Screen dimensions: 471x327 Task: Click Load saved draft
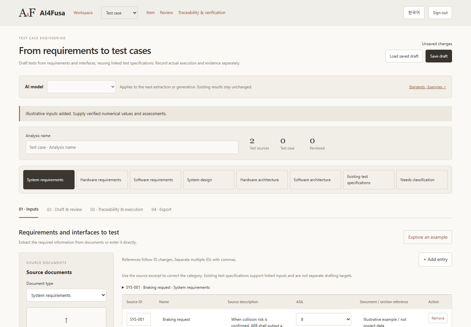404,56
